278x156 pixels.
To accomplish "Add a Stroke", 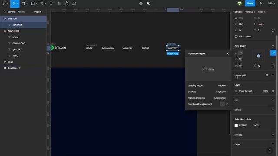I will (x=273, y=110).
